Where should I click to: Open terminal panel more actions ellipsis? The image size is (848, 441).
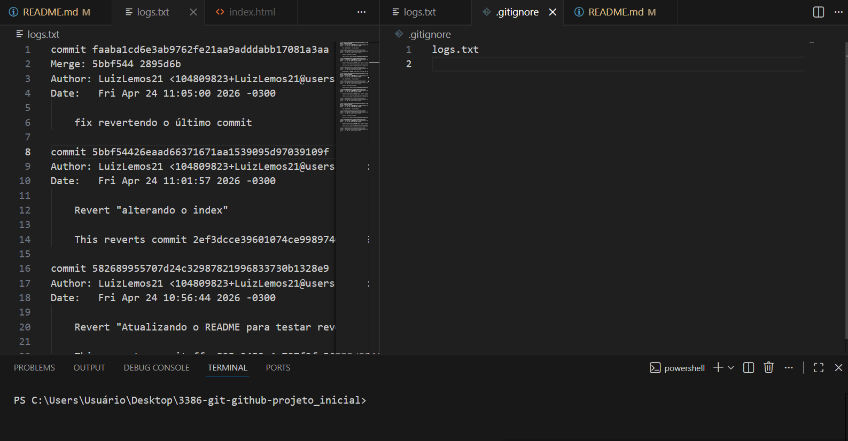pyautogui.click(x=789, y=368)
